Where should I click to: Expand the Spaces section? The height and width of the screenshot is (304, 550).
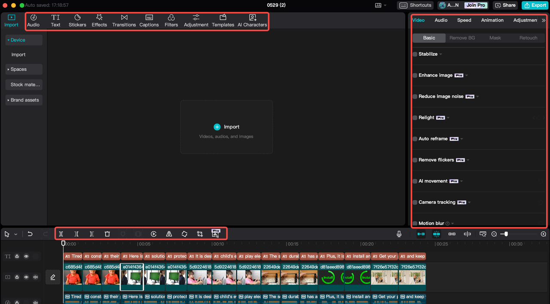(24, 69)
